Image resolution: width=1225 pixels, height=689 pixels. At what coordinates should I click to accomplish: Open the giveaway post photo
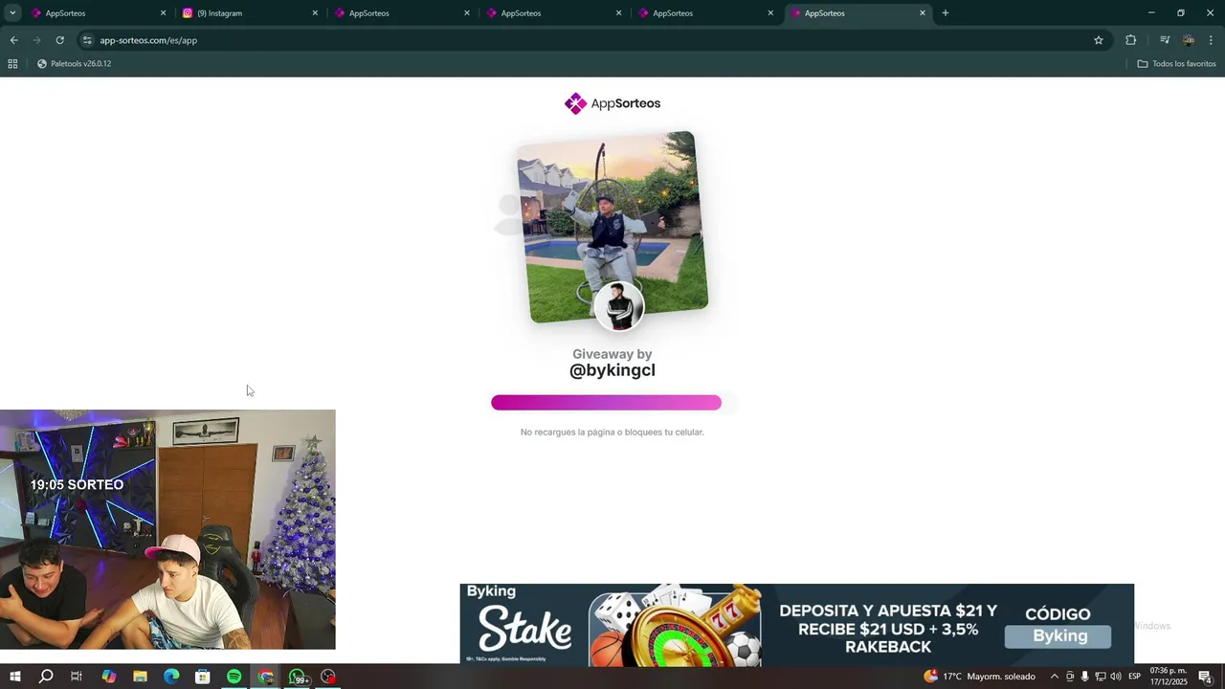point(612,225)
